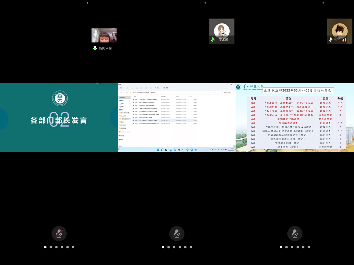
Task: Click the Windows Start button in shared taskbar
Action: (158, 150)
